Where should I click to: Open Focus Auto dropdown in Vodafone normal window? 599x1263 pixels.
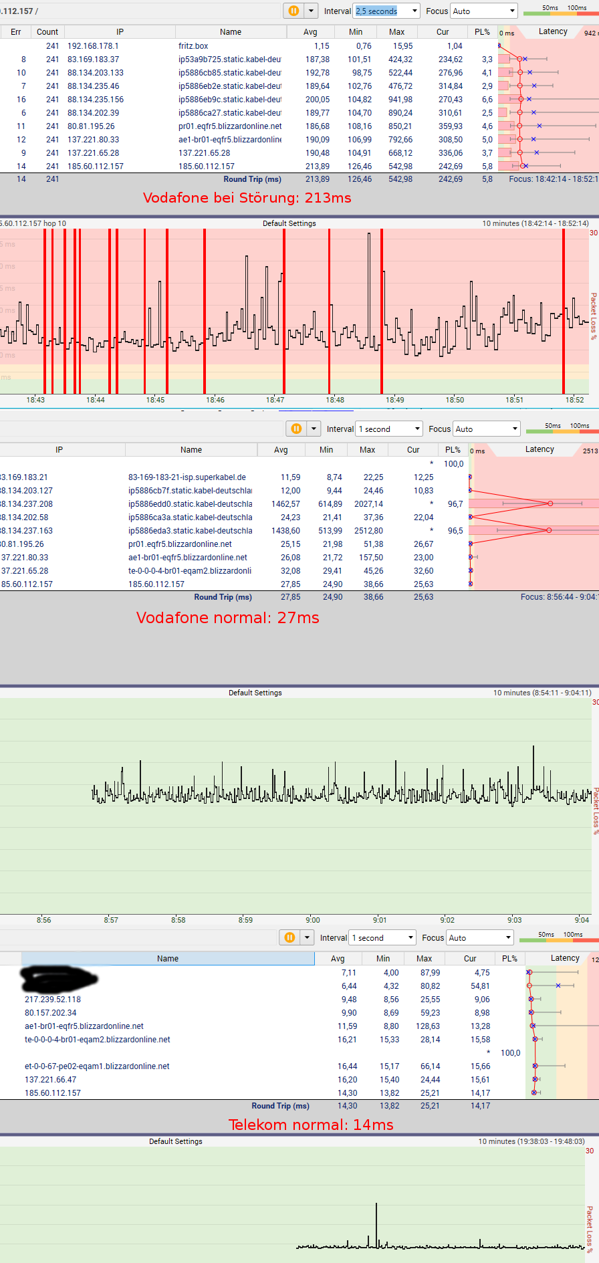pos(487,429)
